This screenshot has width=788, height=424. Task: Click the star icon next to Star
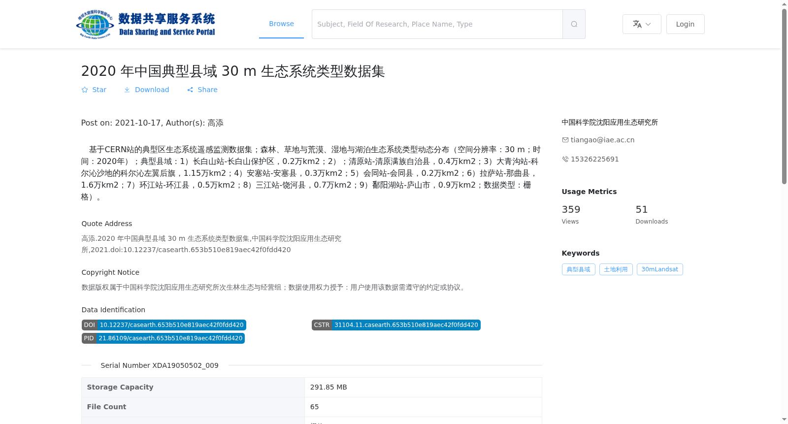[85, 90]
